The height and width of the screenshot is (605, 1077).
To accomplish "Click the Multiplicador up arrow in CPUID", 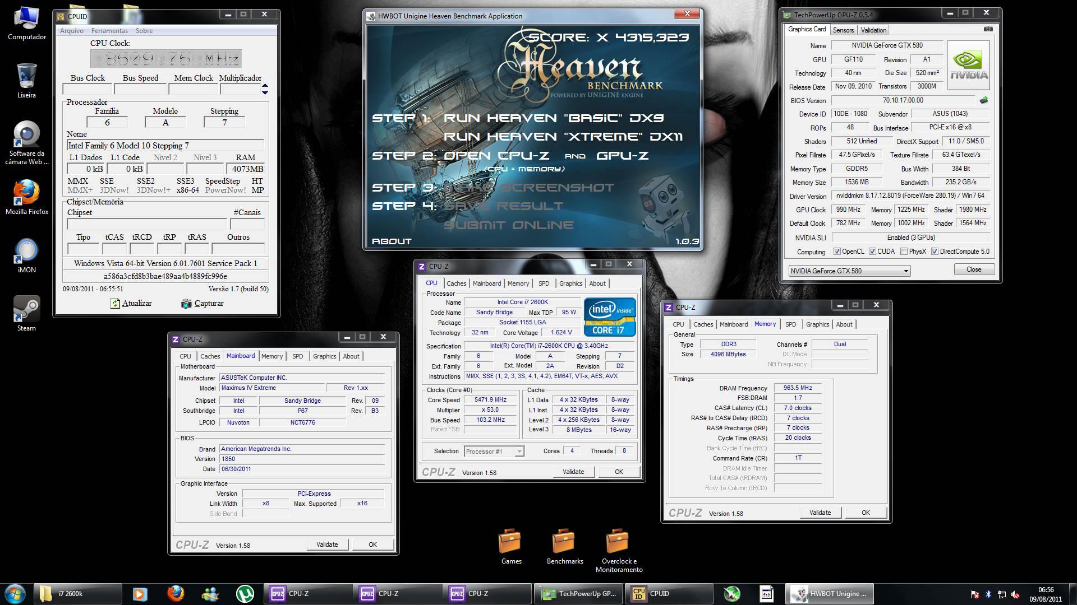I will [265, 86].
